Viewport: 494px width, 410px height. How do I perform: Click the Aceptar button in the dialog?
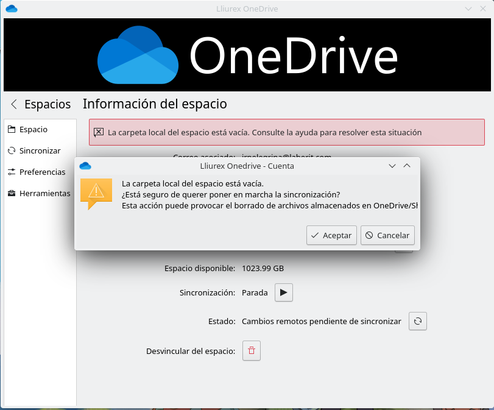[331, 235]
